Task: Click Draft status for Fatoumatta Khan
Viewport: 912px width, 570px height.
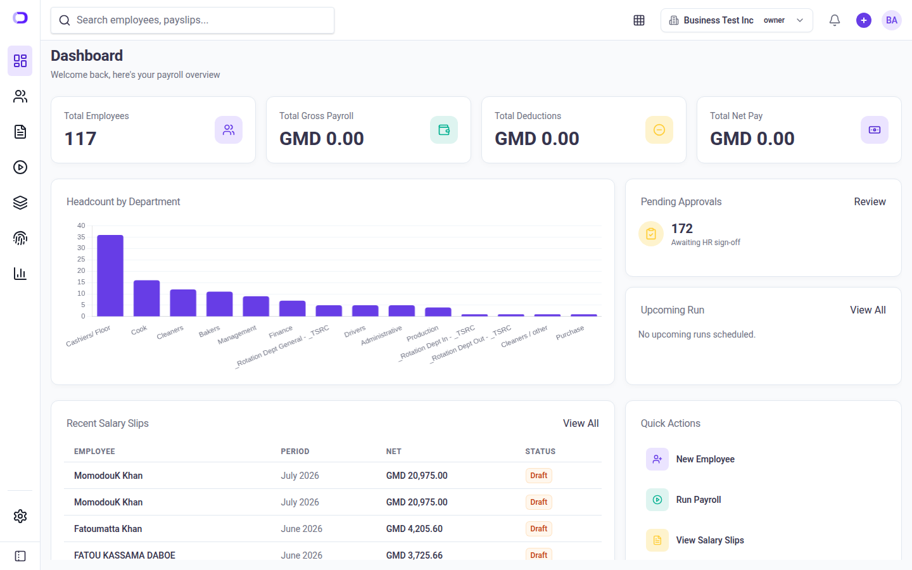Action: click(539, 529)
